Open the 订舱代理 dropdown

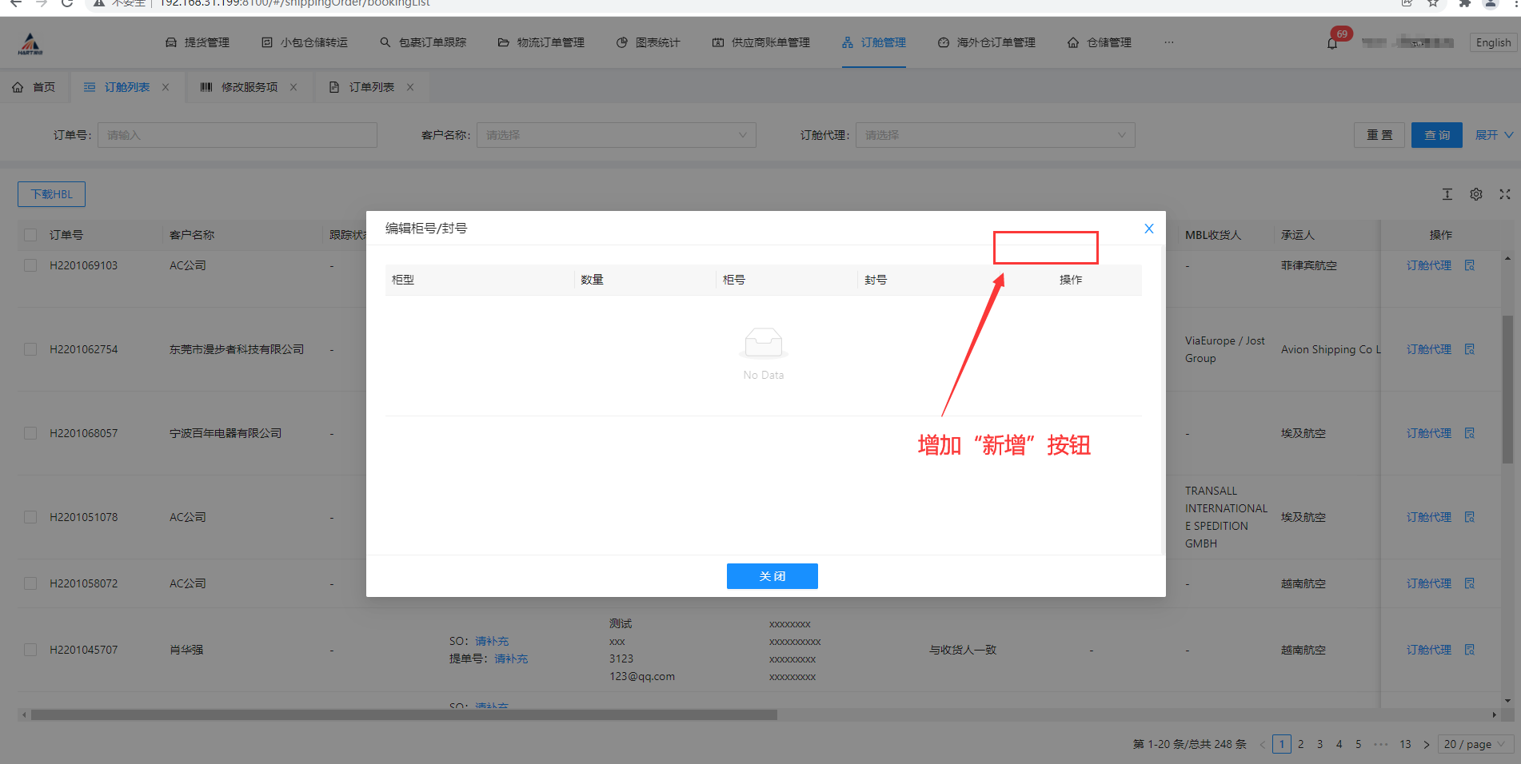click(x=995, y=135)
